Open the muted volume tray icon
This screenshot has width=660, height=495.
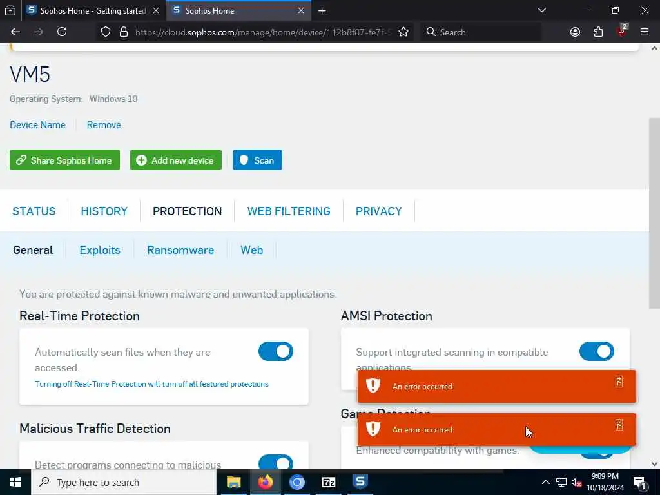pos(576,483)
